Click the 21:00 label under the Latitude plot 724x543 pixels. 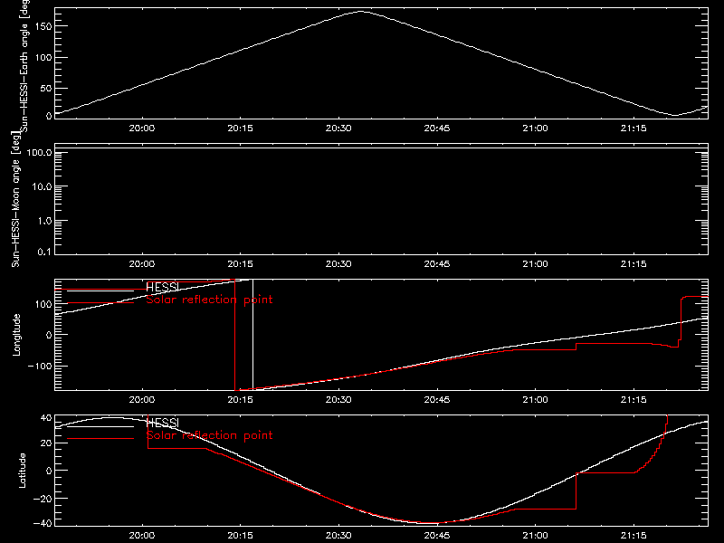[535, 535]
